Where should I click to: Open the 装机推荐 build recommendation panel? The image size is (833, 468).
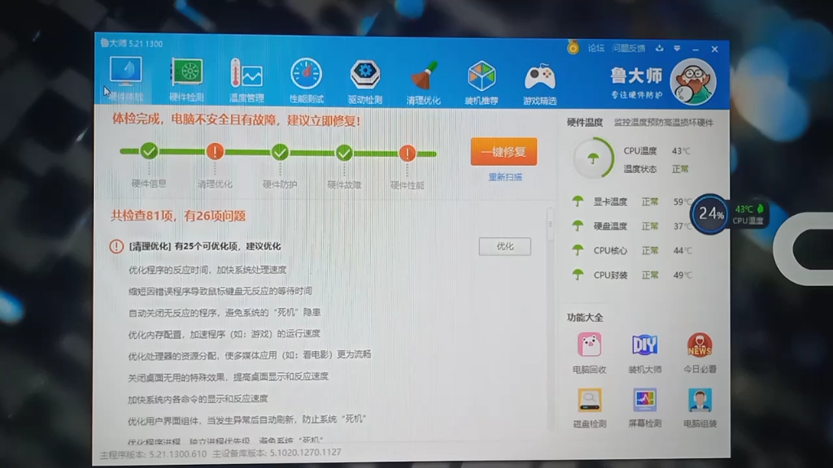click(482, 77)
